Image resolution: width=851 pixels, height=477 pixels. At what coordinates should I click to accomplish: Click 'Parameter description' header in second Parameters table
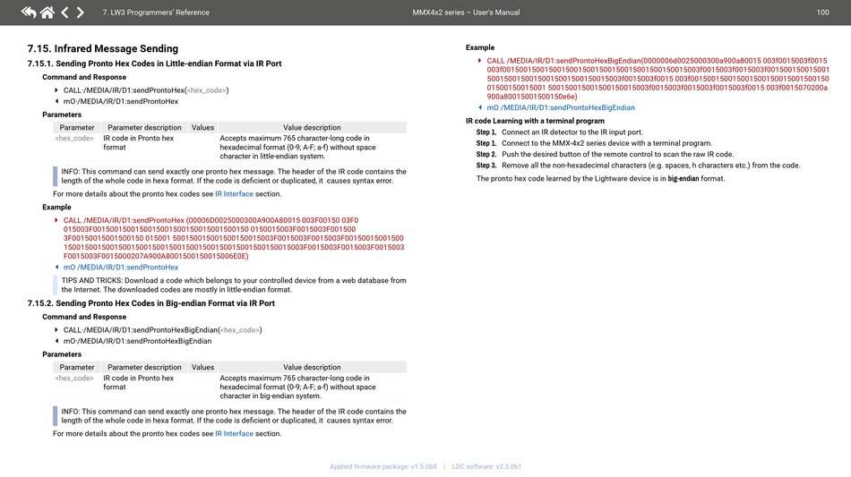[144, 367]
